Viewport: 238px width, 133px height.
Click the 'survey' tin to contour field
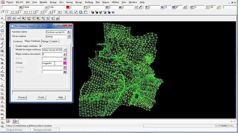click(x=56, y=37)
